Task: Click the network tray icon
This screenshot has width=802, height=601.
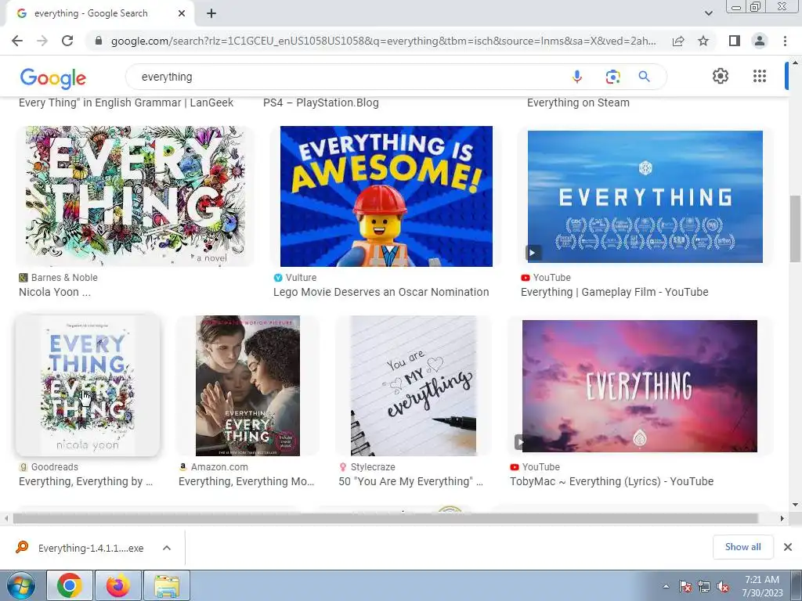Action: click(x=704, y=586)
